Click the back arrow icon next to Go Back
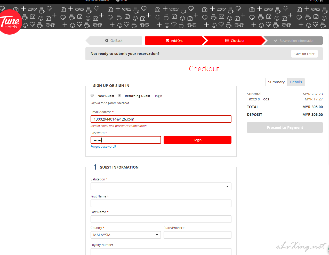Screen dimensions: 329x255 click(107, 41)
